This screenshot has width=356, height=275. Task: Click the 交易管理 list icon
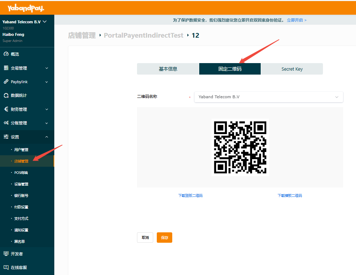pyautogui.click(x=6, y=68)
